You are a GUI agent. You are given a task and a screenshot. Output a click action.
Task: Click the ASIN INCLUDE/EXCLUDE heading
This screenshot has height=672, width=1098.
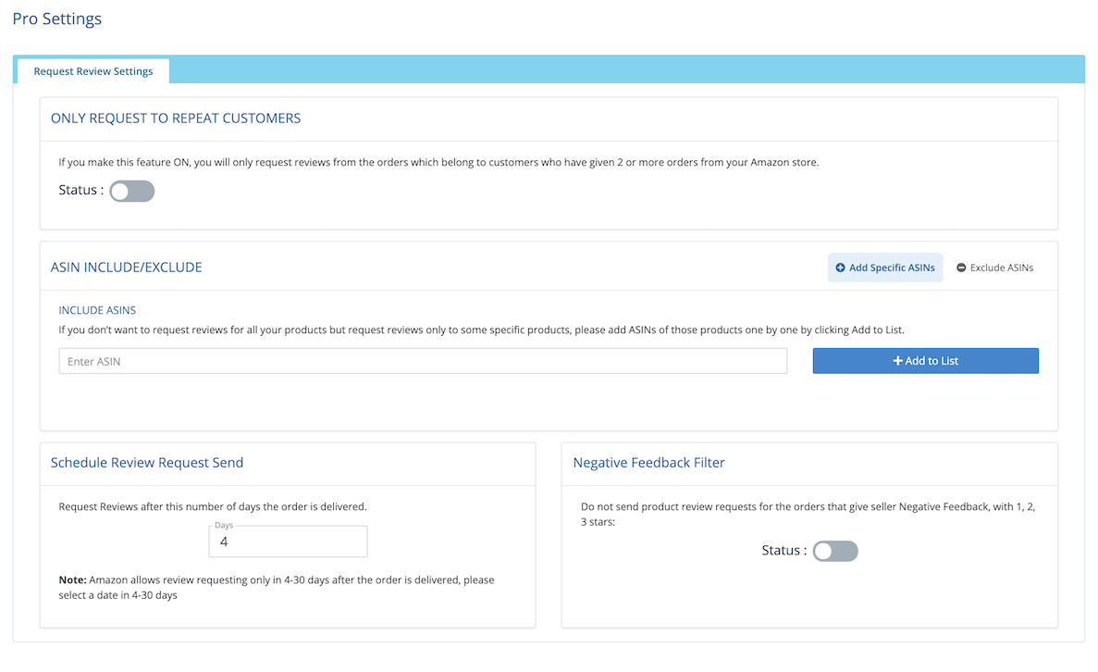126,267
